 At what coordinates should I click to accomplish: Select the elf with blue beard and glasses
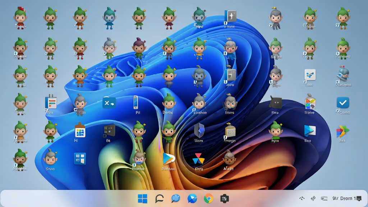(x=138, y=158)
